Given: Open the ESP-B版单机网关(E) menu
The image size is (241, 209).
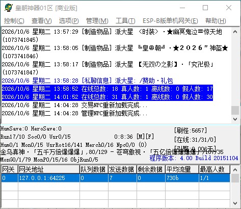Looking at the screenshot, I should [170, 21].
